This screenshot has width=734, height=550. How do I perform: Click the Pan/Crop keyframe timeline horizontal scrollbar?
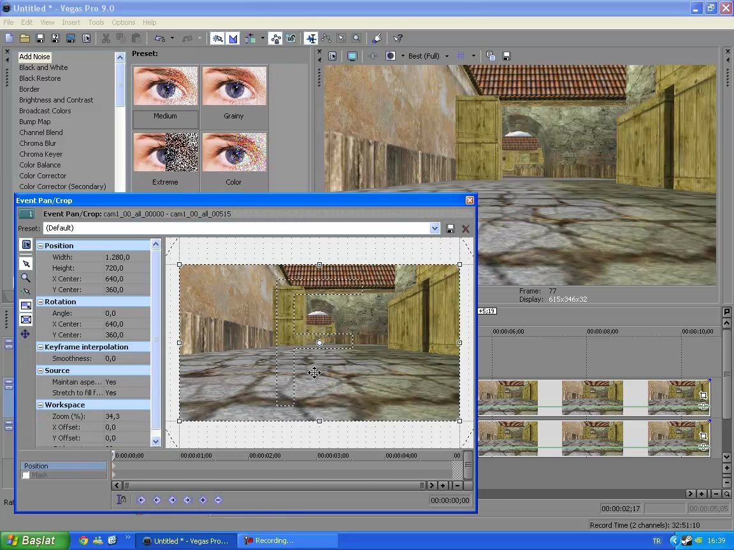coord(274,486)
